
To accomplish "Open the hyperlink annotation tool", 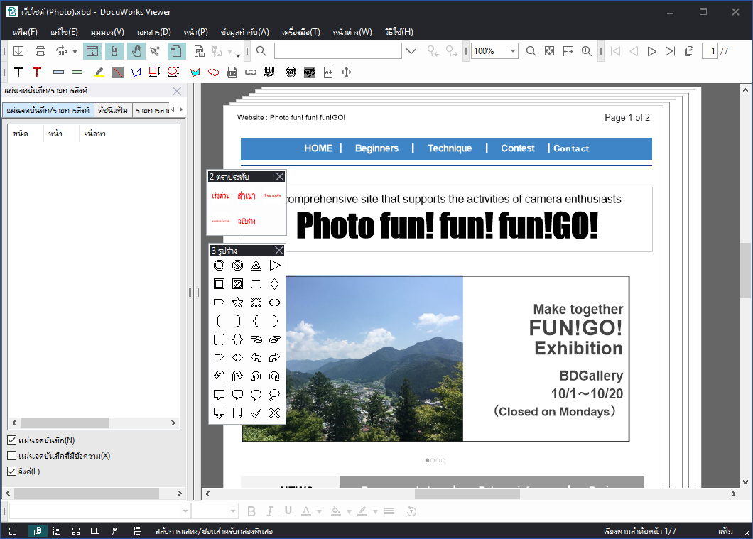I will 250,72.
